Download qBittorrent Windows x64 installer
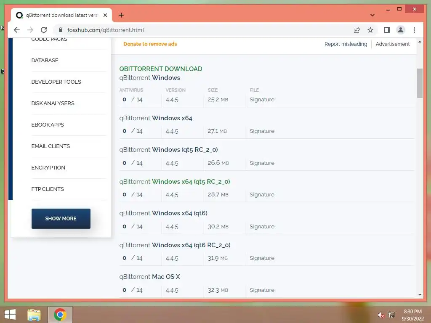The width and height of the screenshot is (431, 323). (156, 118)
